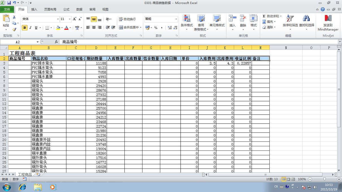Click Merge and Center (合并后居中)
This screenshot has width=342, height=192.
[129, 27]
